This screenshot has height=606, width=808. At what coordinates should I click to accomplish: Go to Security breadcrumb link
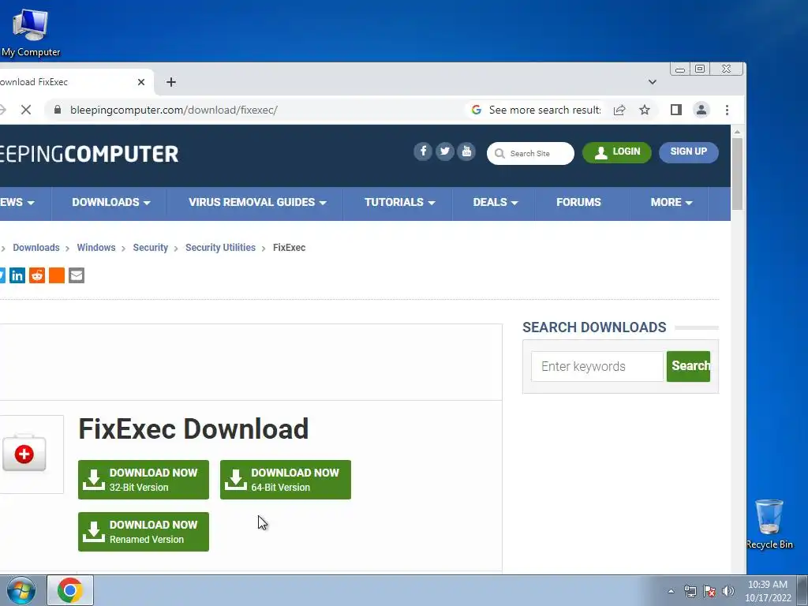(151, 248)
